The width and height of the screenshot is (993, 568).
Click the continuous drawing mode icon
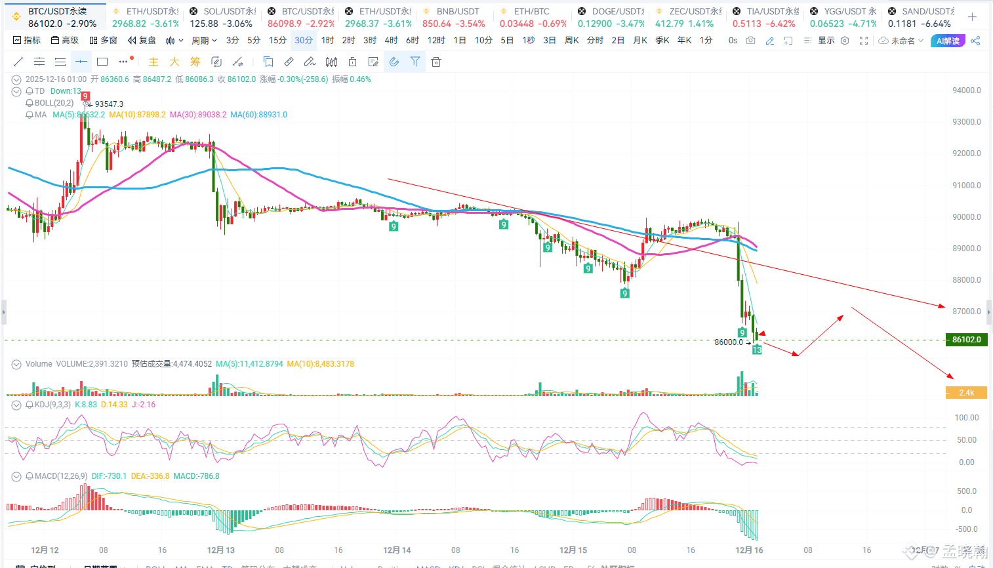pos(216,62)
